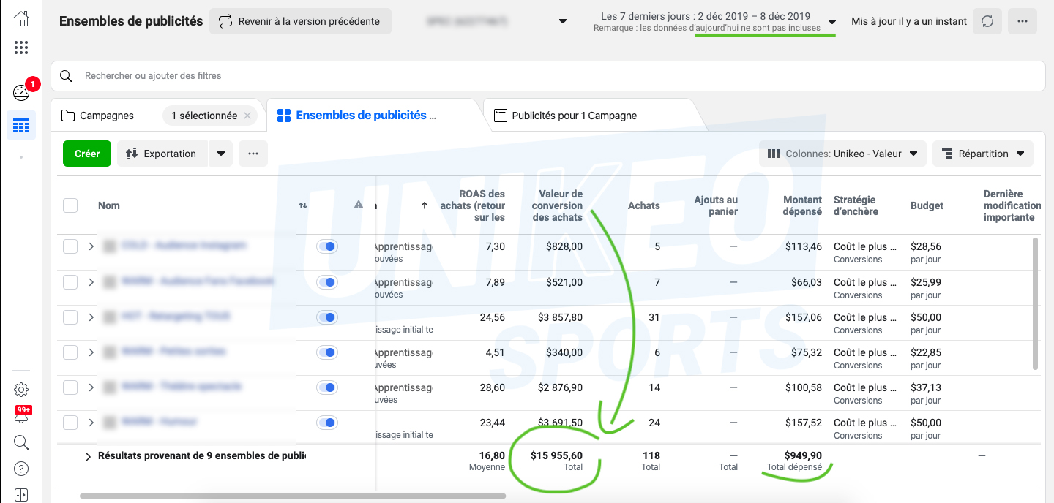Remove the '1 sélectionnée' filter chip
Viewport: 1054px width, 503px height.
247,116
